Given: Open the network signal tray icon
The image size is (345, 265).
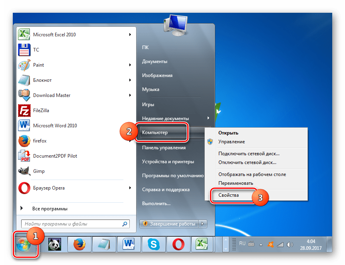Looking at the screenshot, I should (x=280, y=245).
